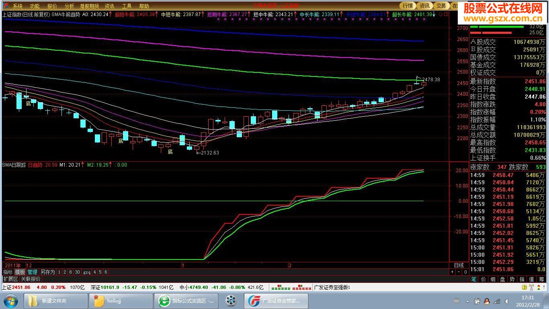Click the 交易 button at top right
This screenshot has width=549, height=309.
click(441, 6)
